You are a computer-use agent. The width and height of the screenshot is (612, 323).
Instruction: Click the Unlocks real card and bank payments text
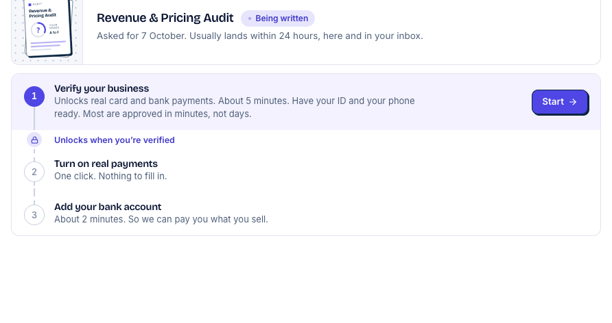coord(235,107)
